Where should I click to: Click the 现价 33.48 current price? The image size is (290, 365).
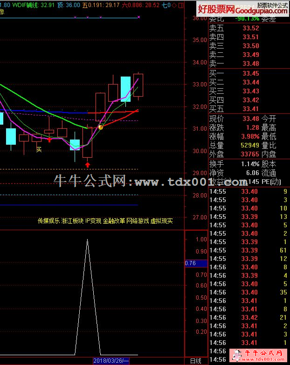pos(251,119)
